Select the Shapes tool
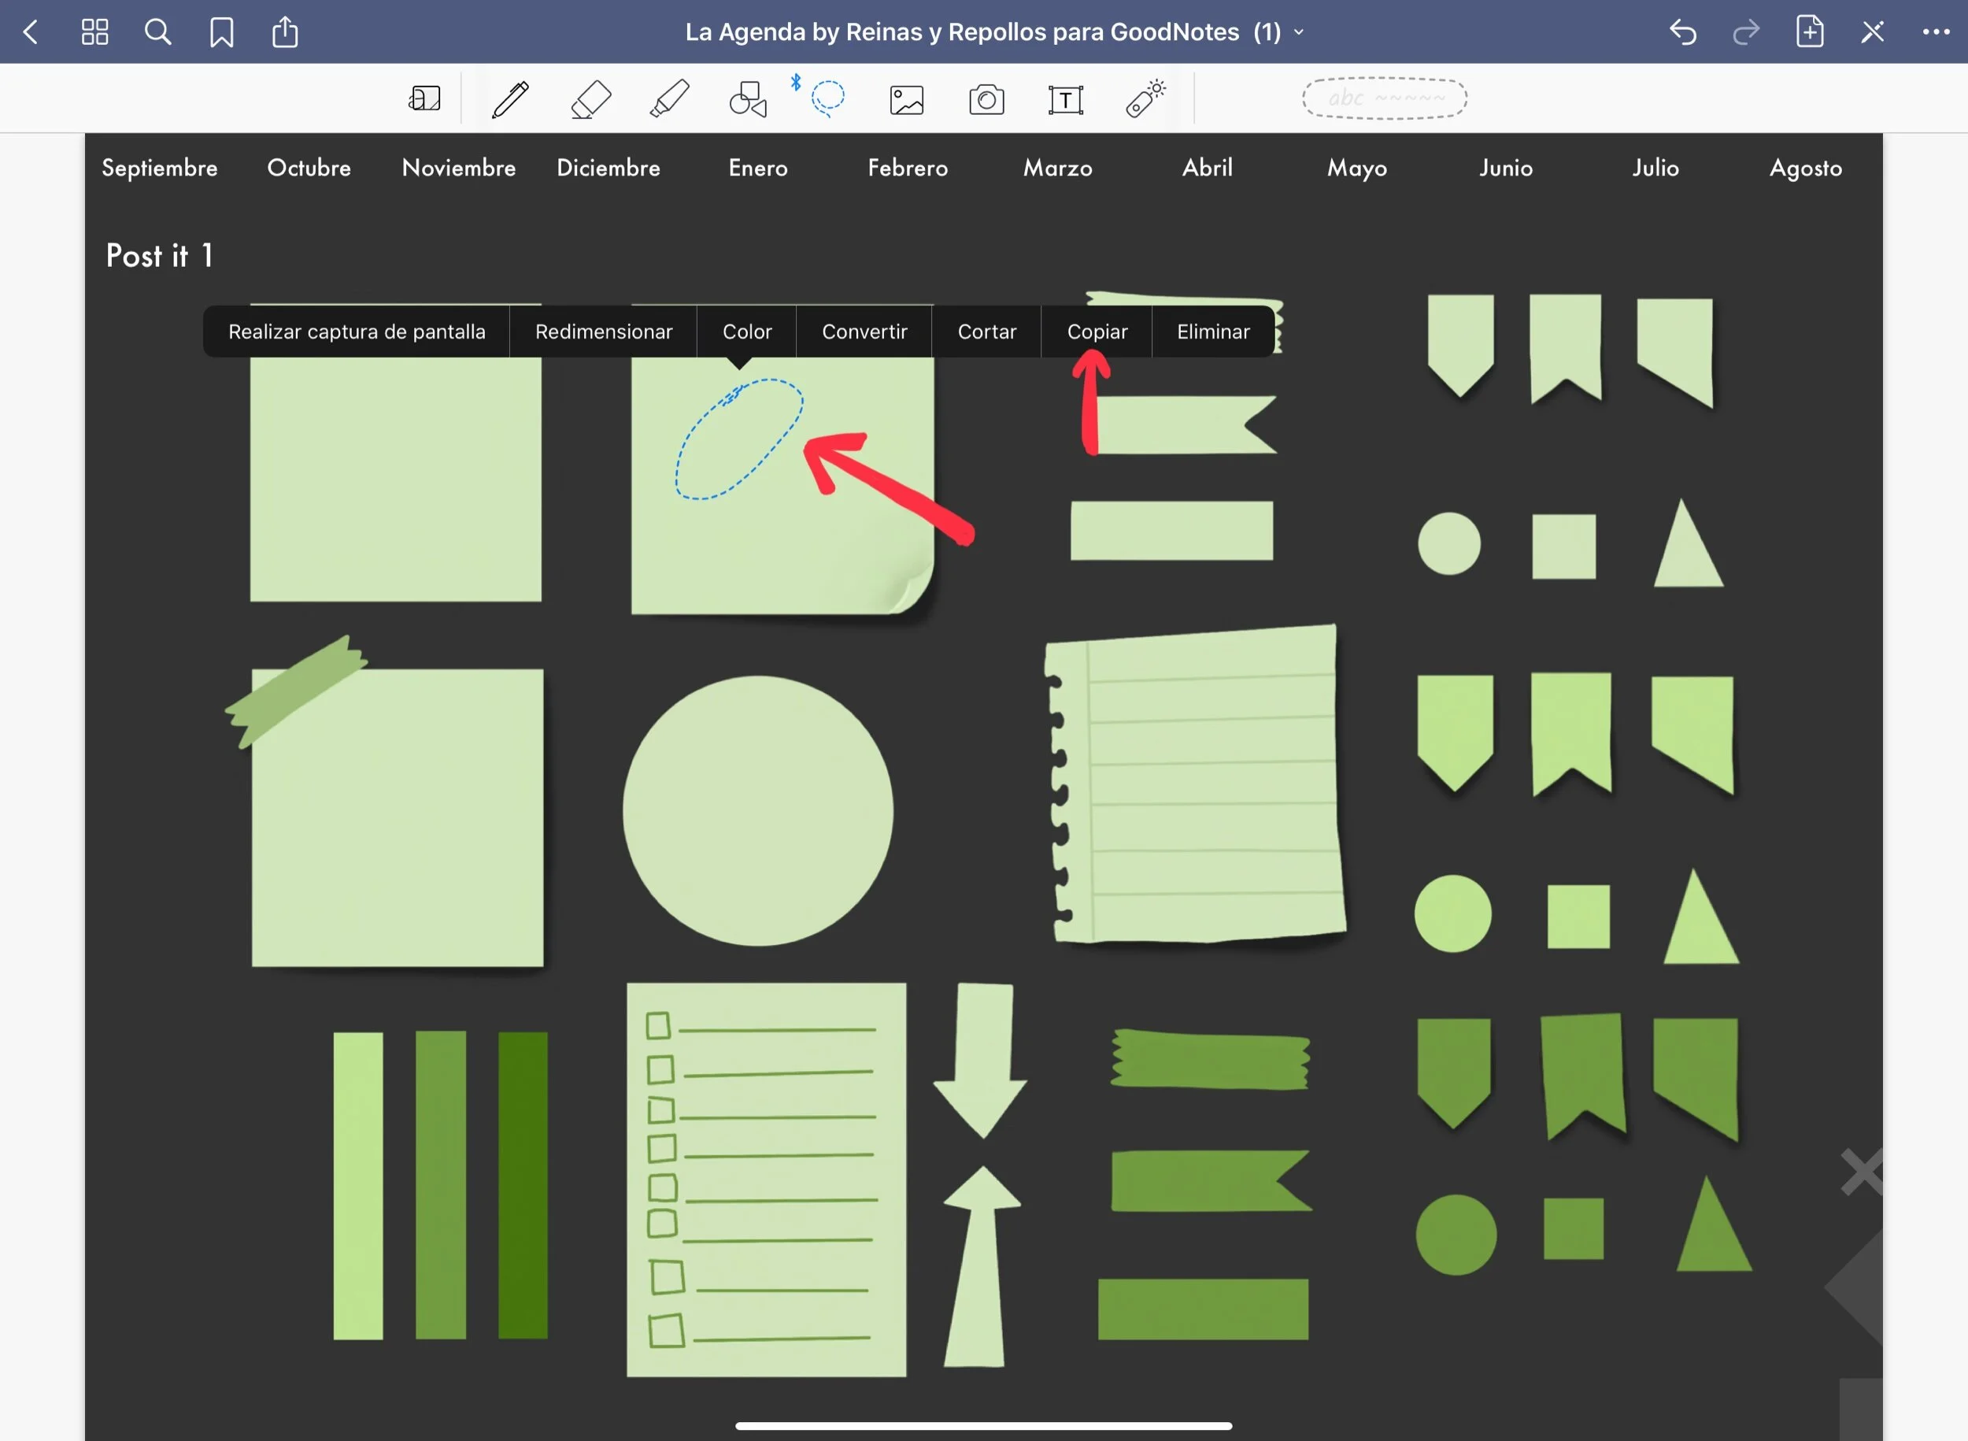This screenshot has width=1968, height=1441. (x=747, y=99)
